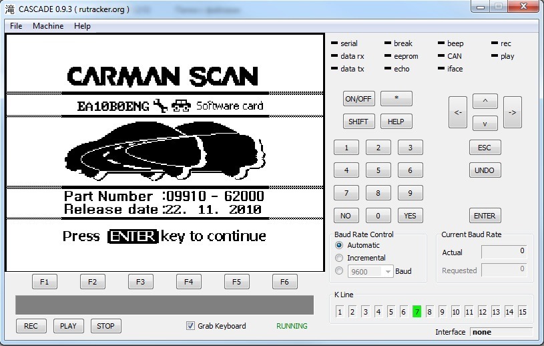The height and width of the screenshot is (346, 544).
Task: Click keypad digit 8
Action: click(x=378, y=193)
